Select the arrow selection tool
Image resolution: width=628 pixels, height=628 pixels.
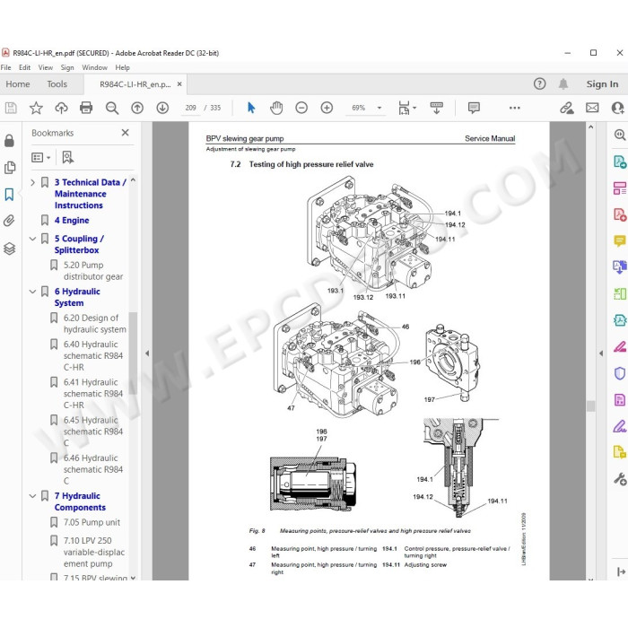point(251,108)
